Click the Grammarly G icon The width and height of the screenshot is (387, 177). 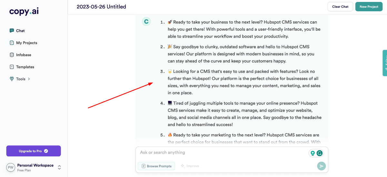(x=319, y=153)
